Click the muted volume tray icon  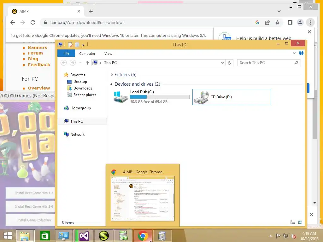click(293, 236)
